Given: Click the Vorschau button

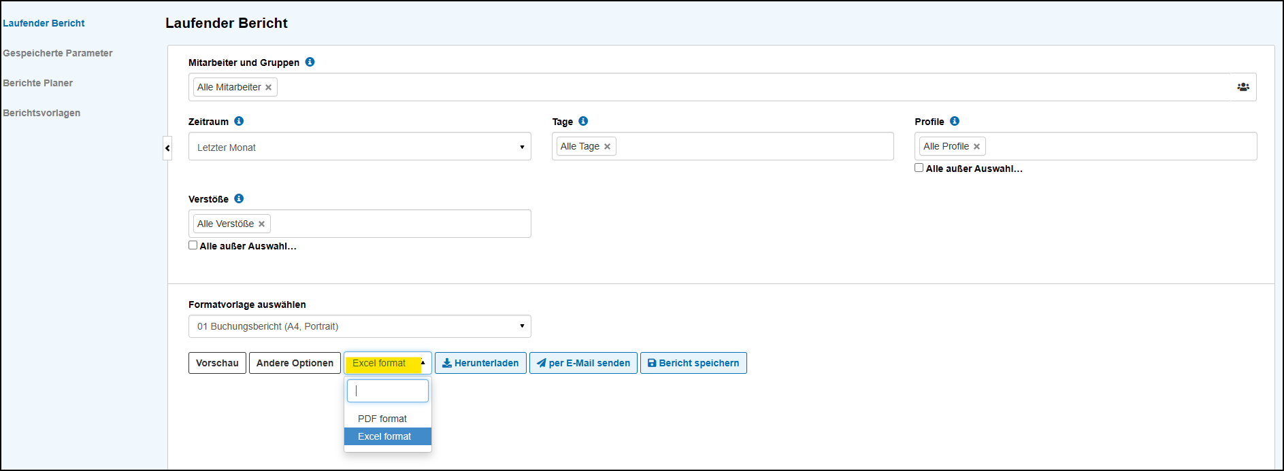Looking at the screenshot, I should click(217, 363).
